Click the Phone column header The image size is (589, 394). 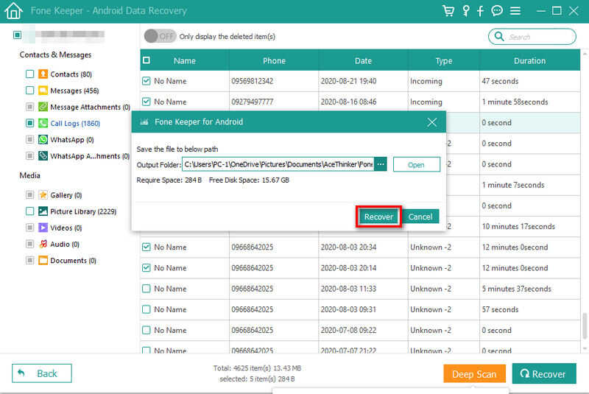274,60
